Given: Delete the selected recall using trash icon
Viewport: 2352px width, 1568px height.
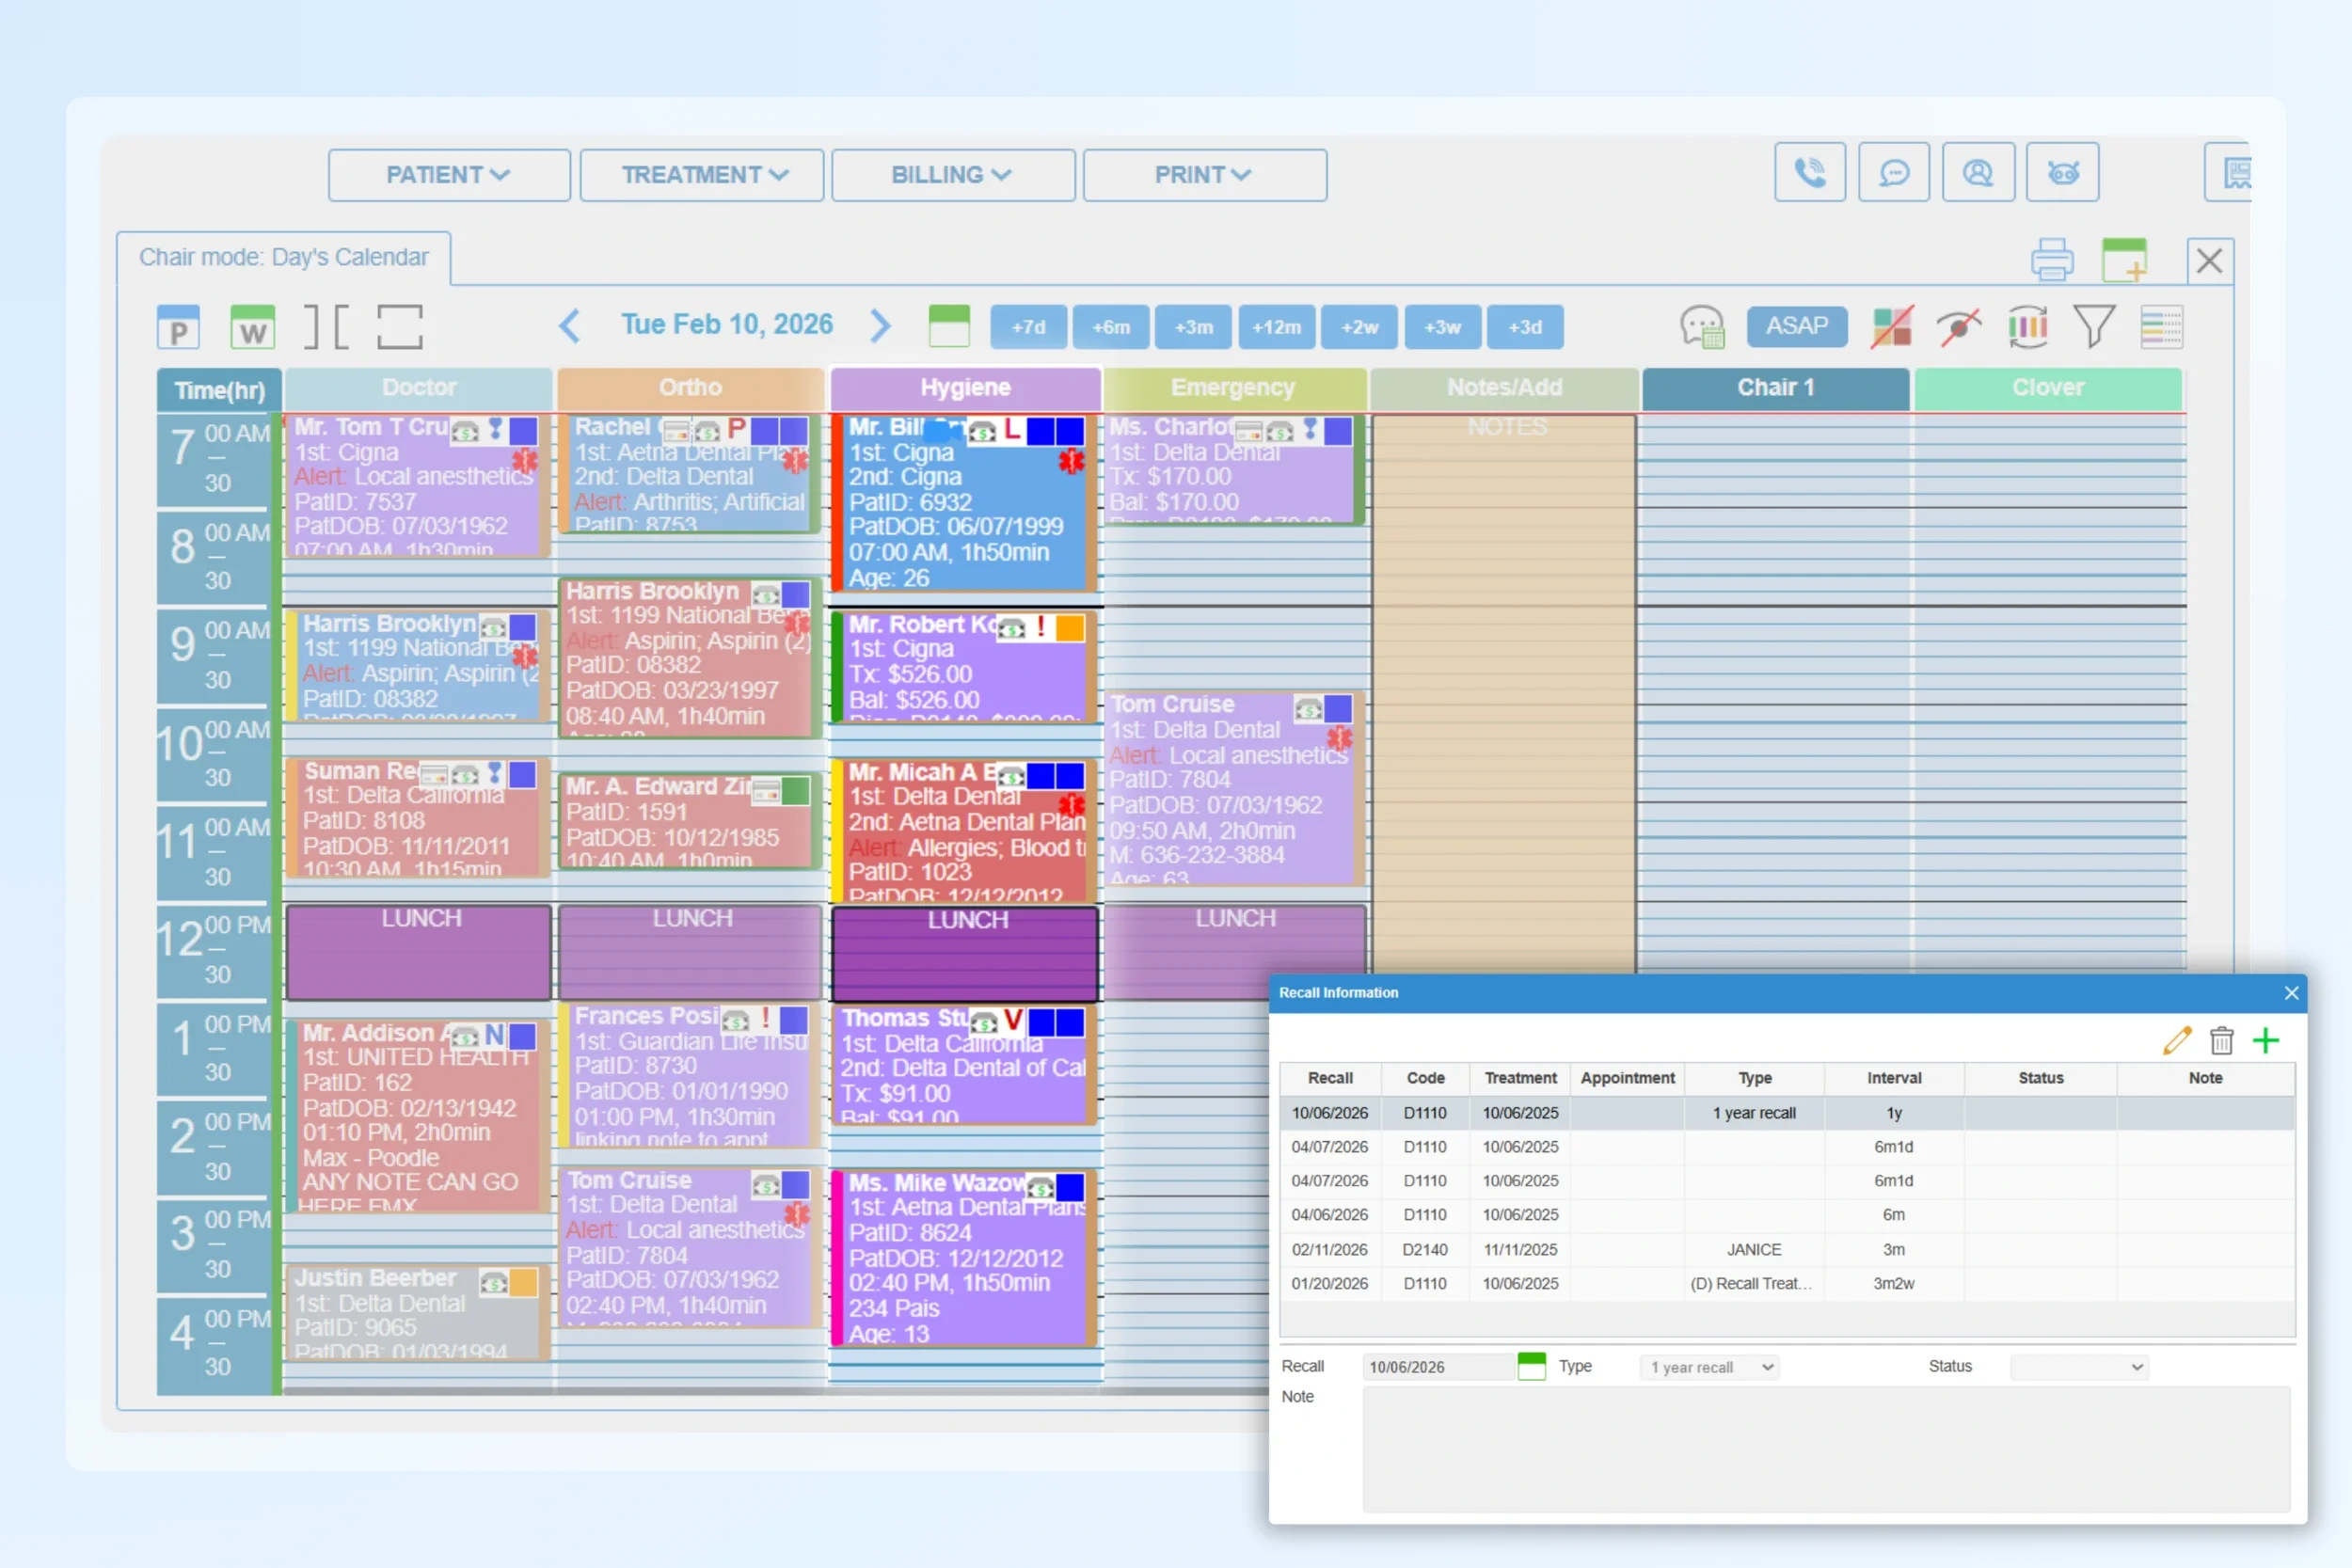Looking at the screenshot, I should click(x=2222, y=1041).
